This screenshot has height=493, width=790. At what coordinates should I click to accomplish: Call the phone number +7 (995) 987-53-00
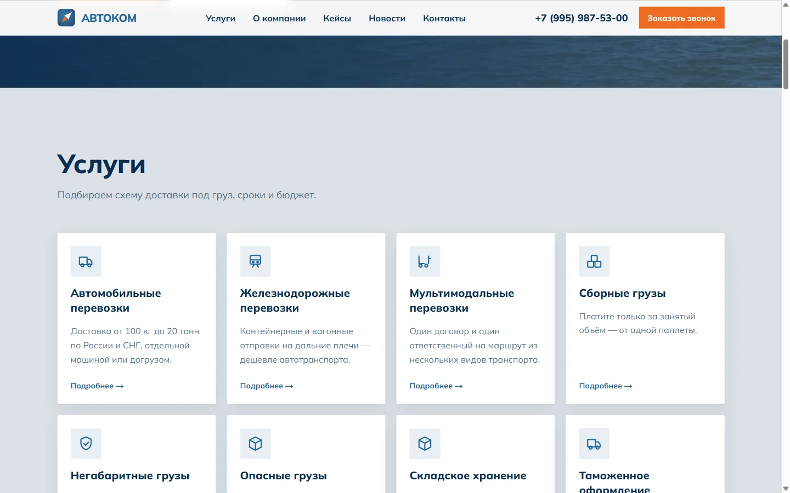click(x=582, y=18)
